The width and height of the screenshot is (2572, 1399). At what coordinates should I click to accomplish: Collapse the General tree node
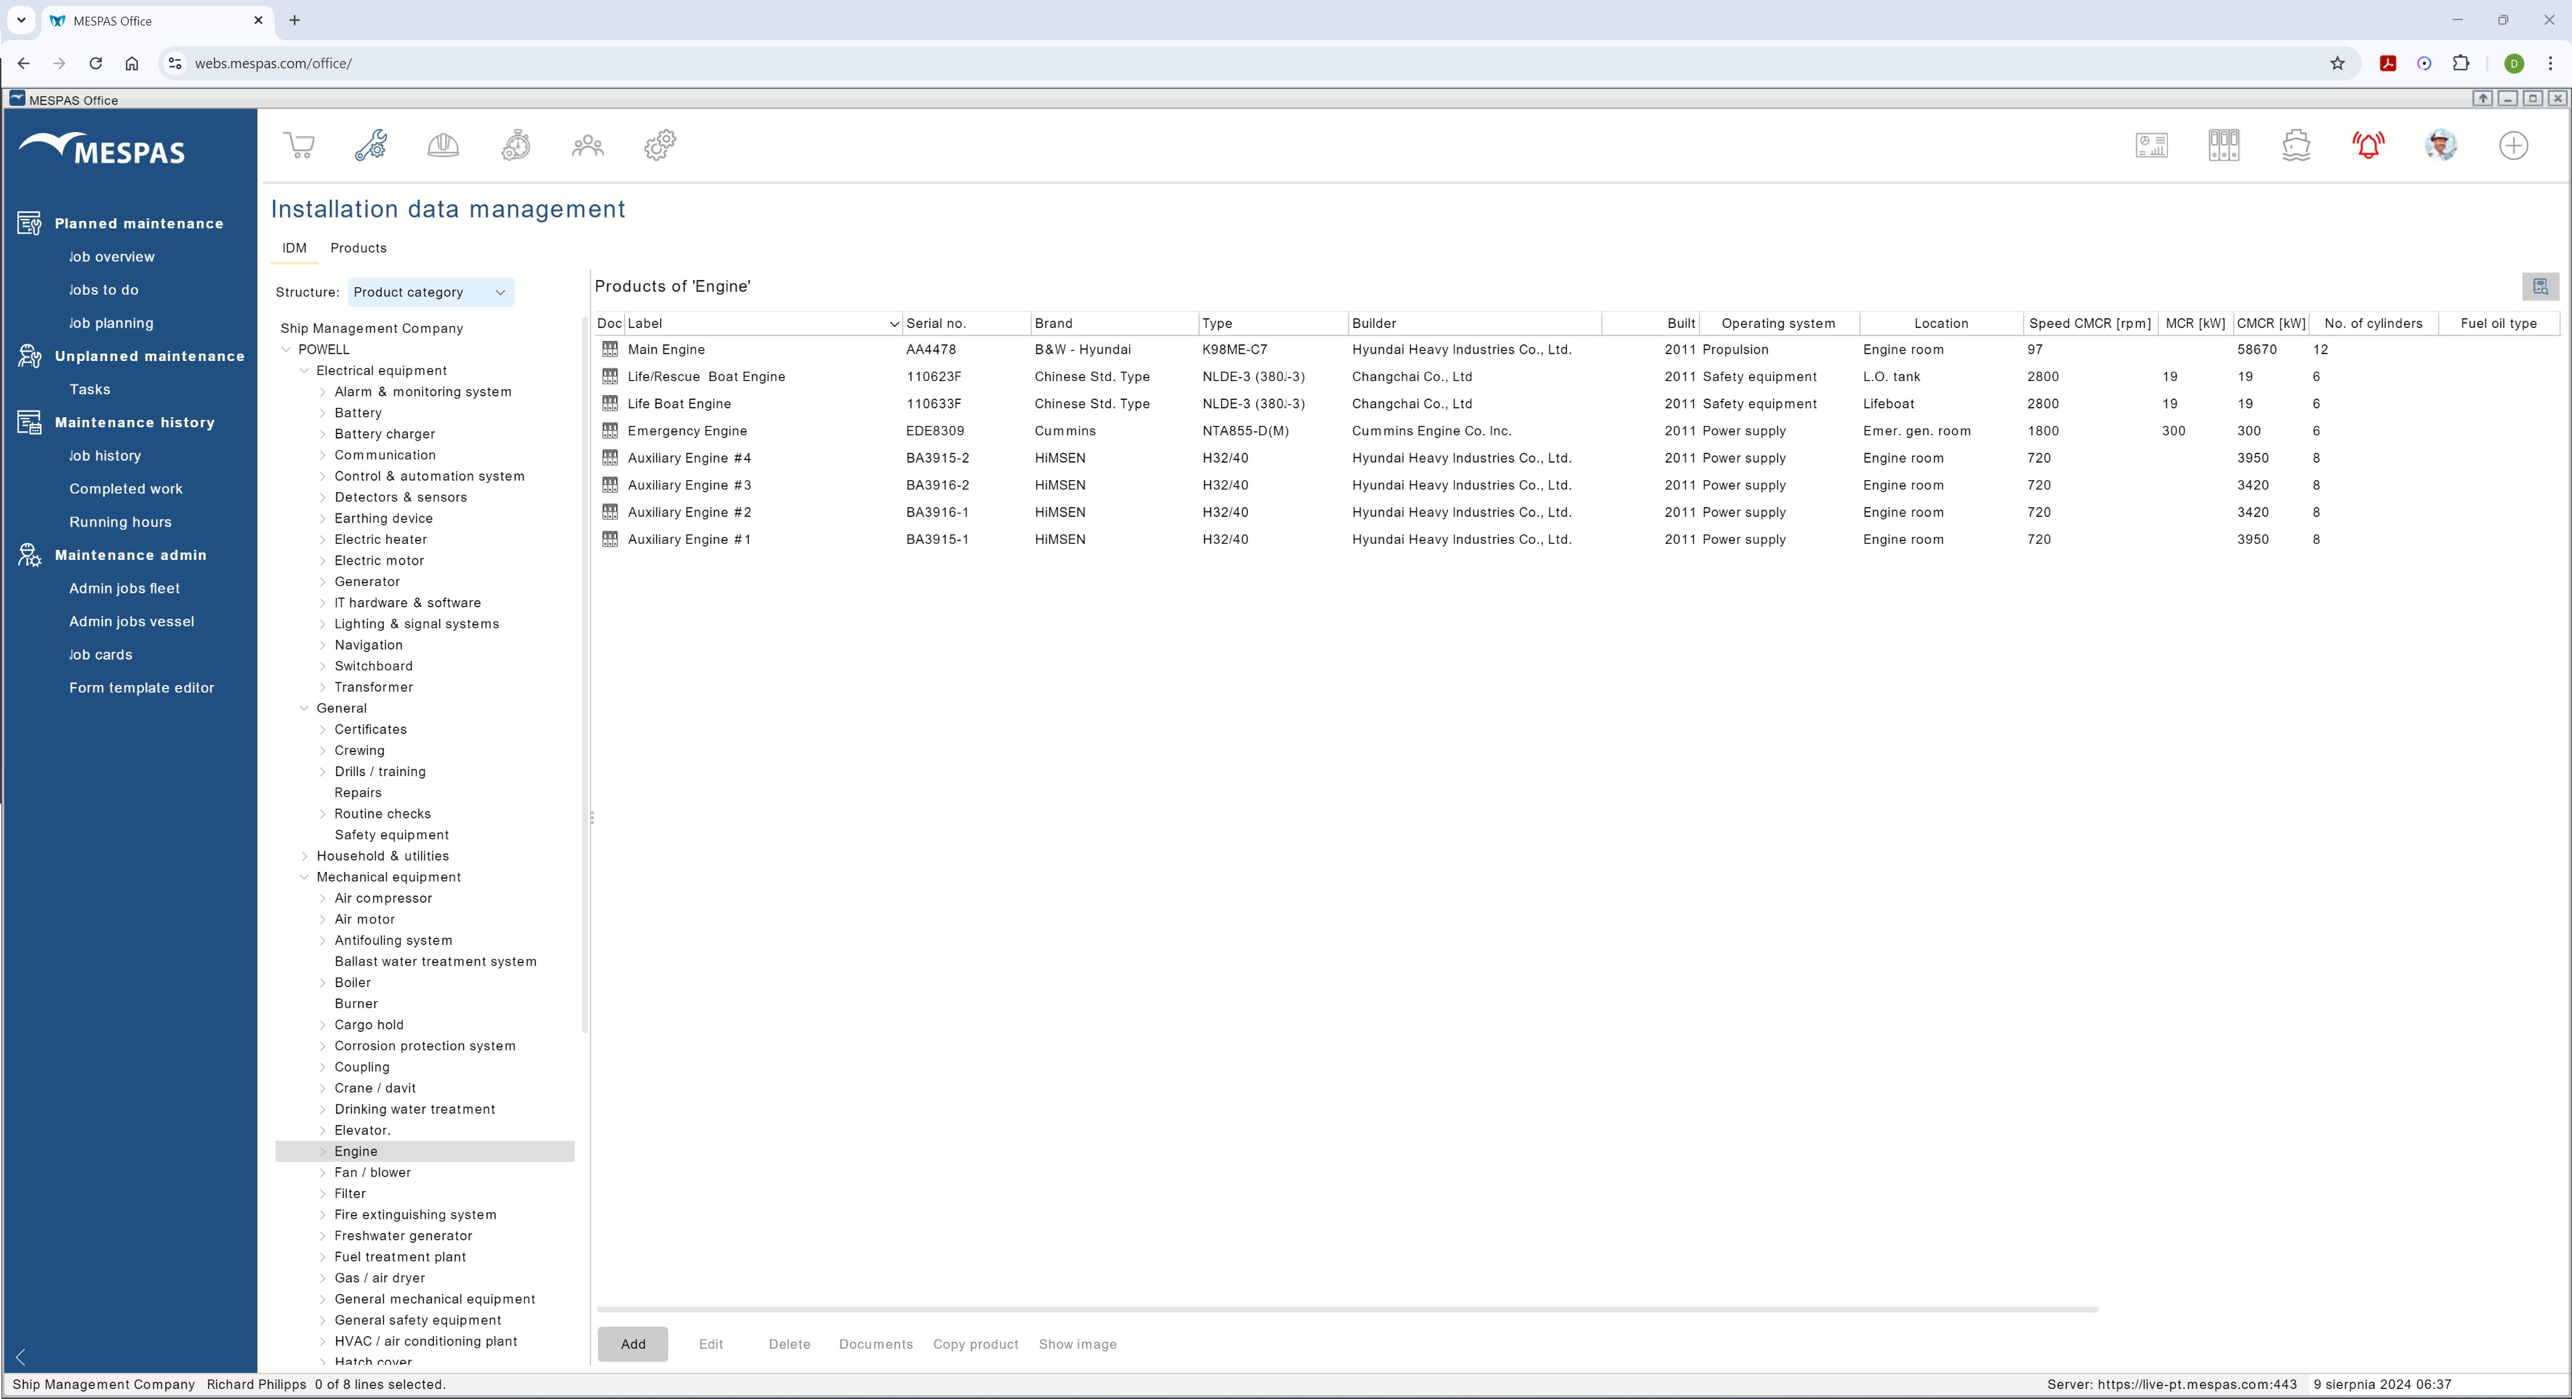pyautogui.click(x=305, y=708)
